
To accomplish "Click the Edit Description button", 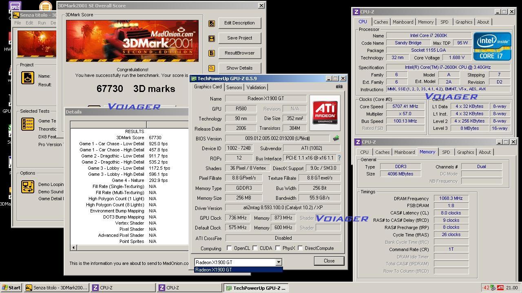I will coord(239,23).
